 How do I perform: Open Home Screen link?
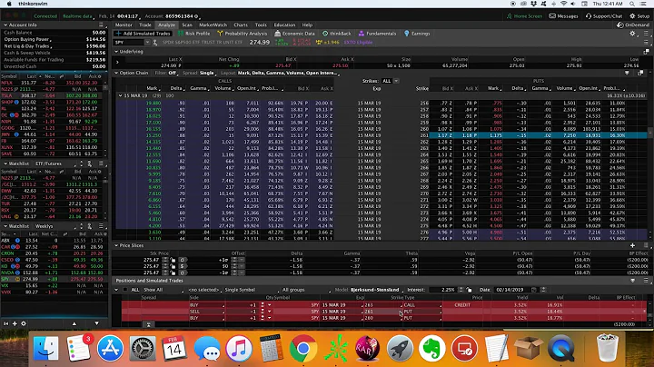[524, 16]
